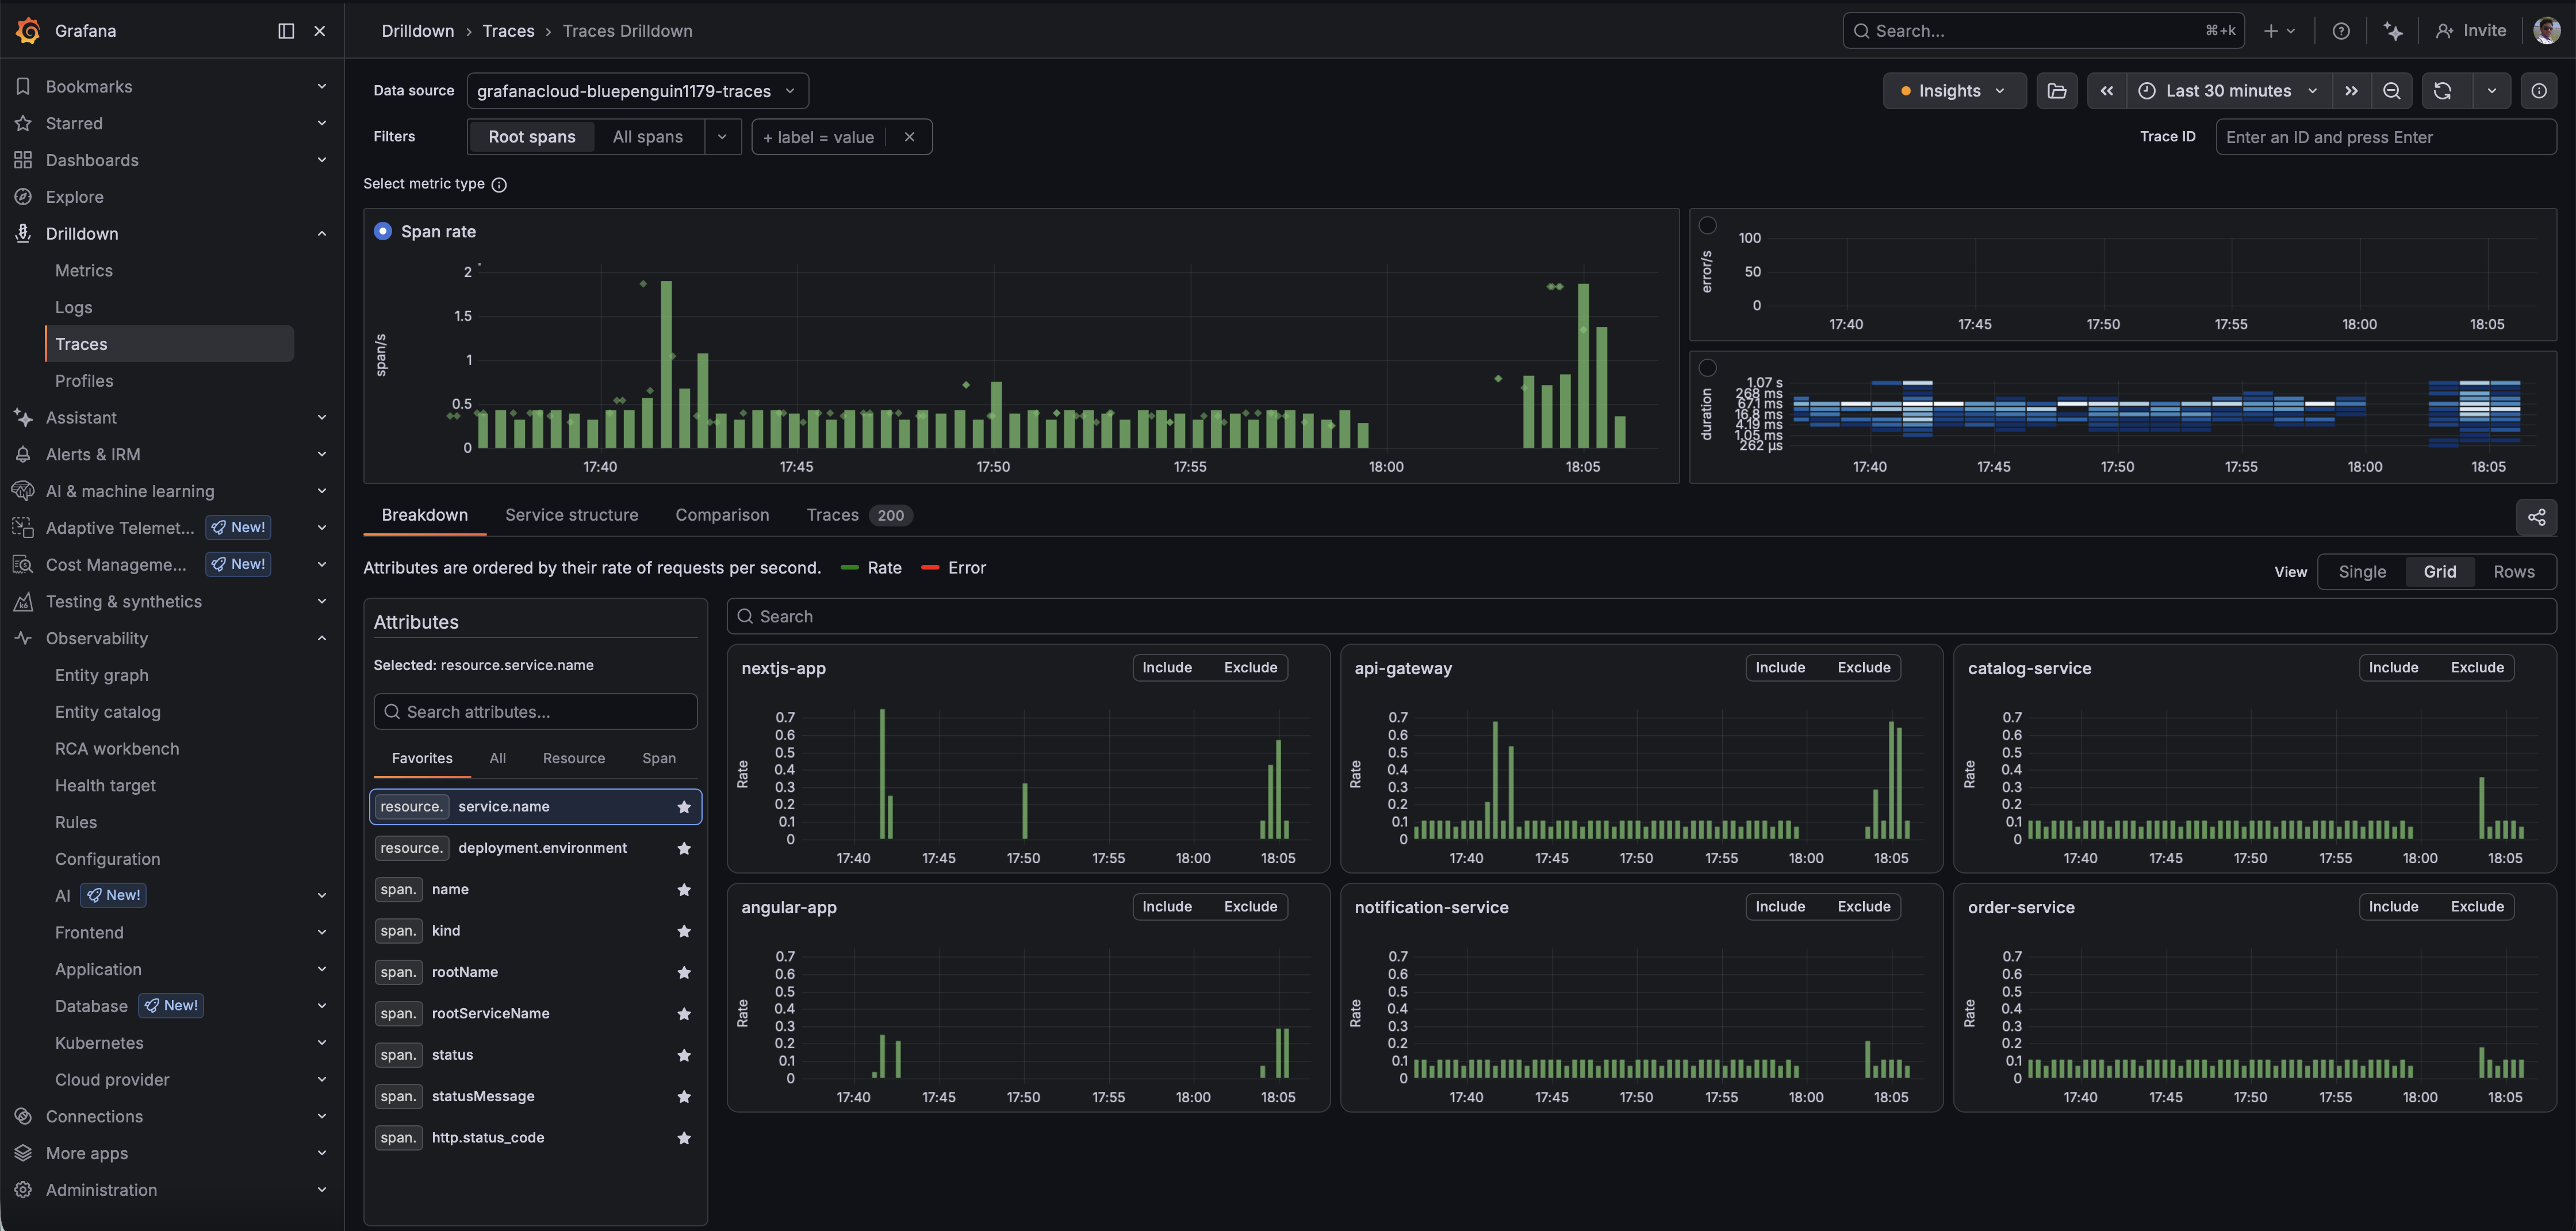
Task: Open the Insights dropdown
Action: pos(1954,91)
